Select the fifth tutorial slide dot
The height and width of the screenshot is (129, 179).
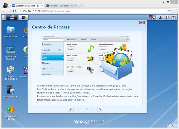[x=89, y=109]
